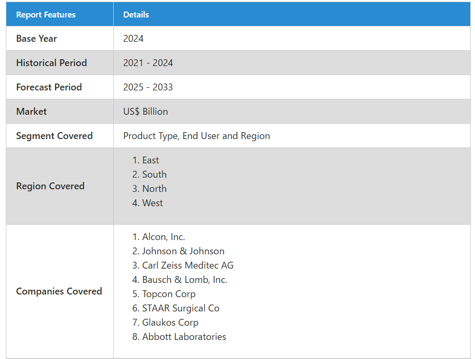
Task: Click the US$ Billion market value
Action: tap(145, 112)
